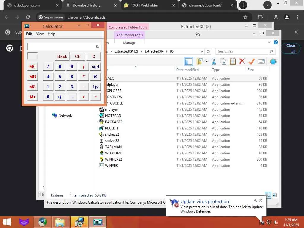This screenshot has width=304, height=228.
Task: Click the Calculator M+ button
Action: pos(32,97)
